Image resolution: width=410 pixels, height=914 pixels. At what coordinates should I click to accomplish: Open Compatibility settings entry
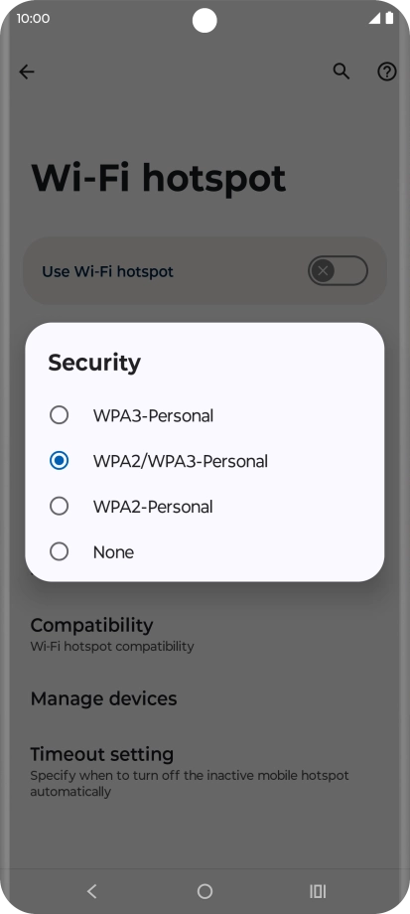click(205, 634)
